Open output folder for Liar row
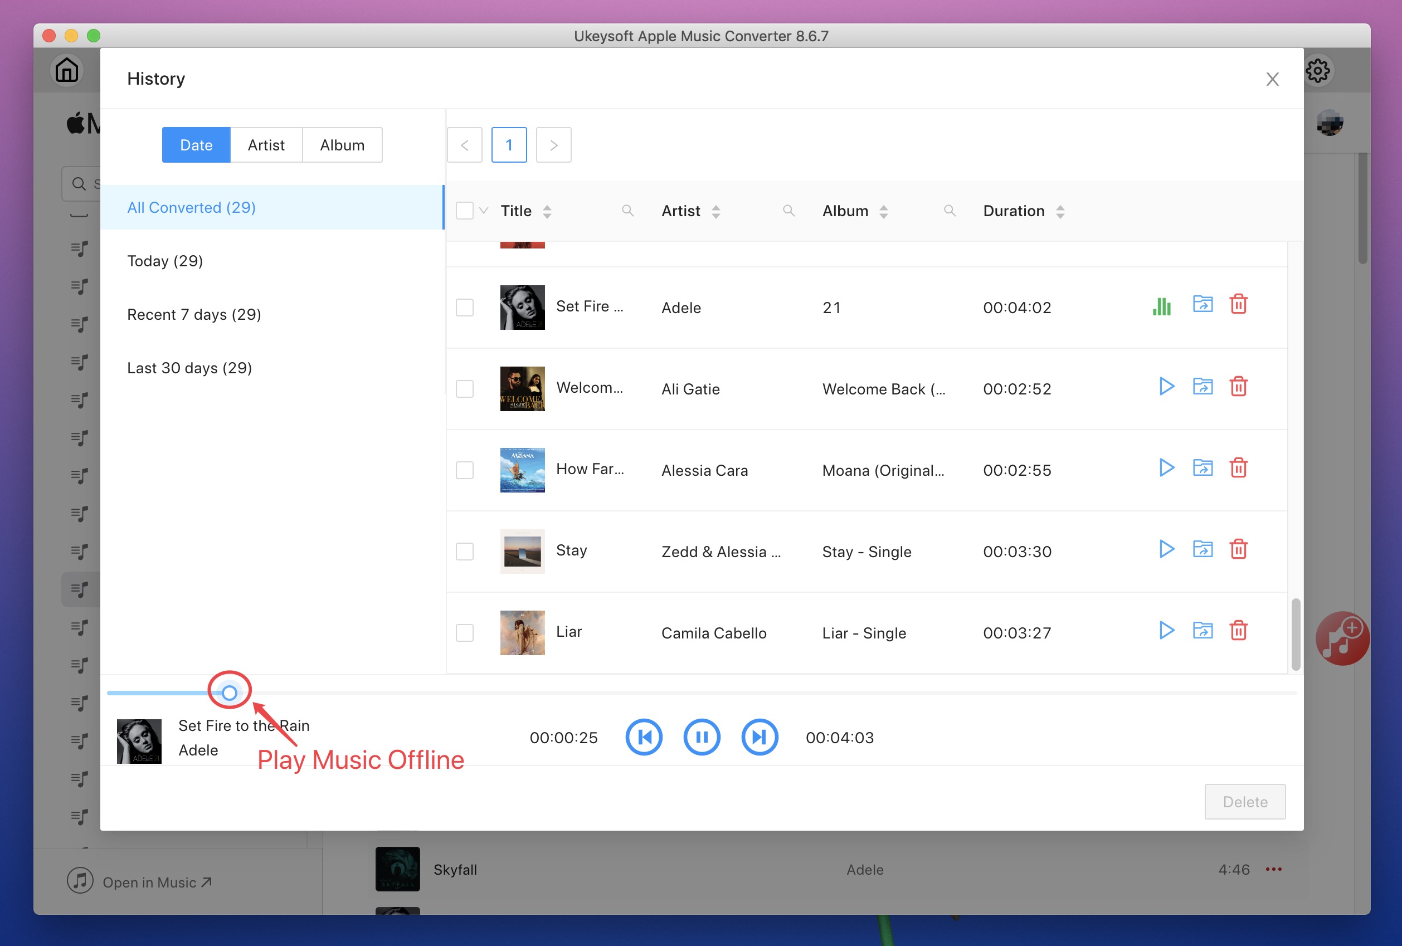Image resolution: width=1402 pixels, height=946 pixels. (x=1203, y=631)
